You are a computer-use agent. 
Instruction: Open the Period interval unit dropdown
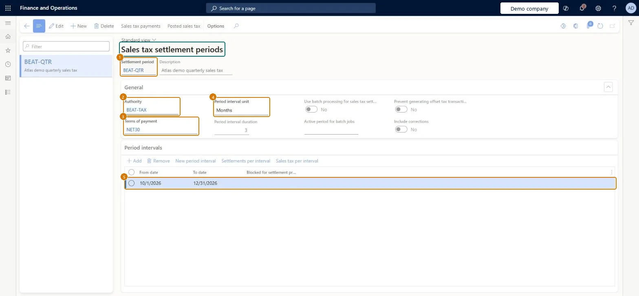click(241, 110)
